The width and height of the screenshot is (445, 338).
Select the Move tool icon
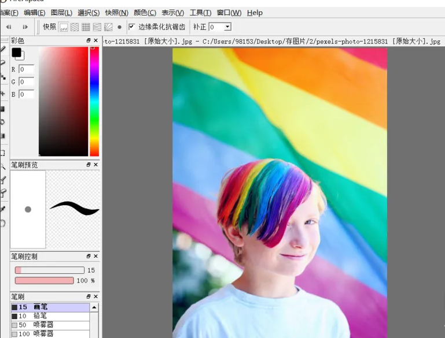tap(3, 94)
